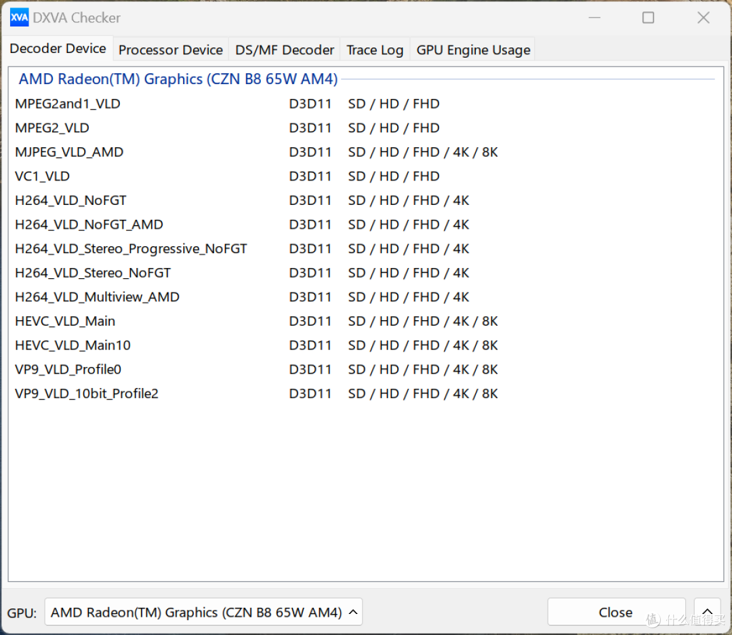Minimize the DXVA Checker window
The height and width of the screenshot is (635, 732).
click(x=593, y=18)
